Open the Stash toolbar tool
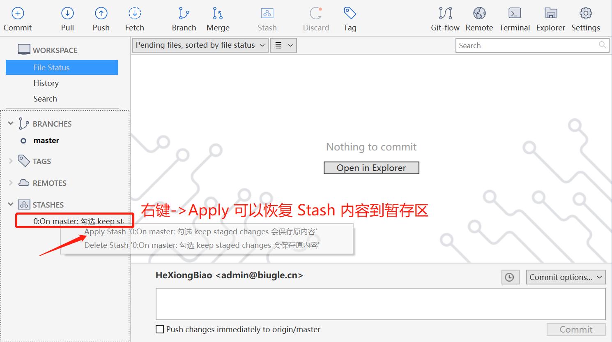 [x=267, y=18]
